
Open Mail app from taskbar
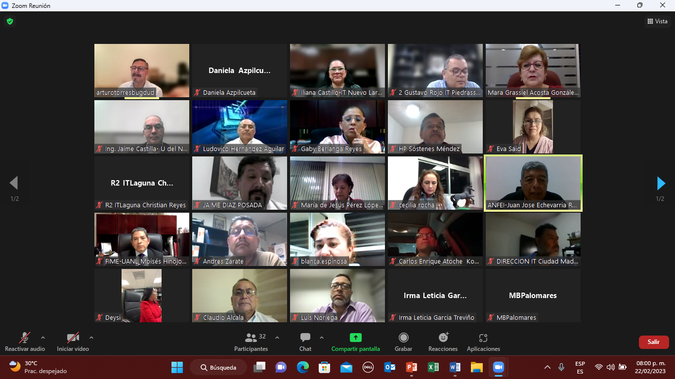346,367
